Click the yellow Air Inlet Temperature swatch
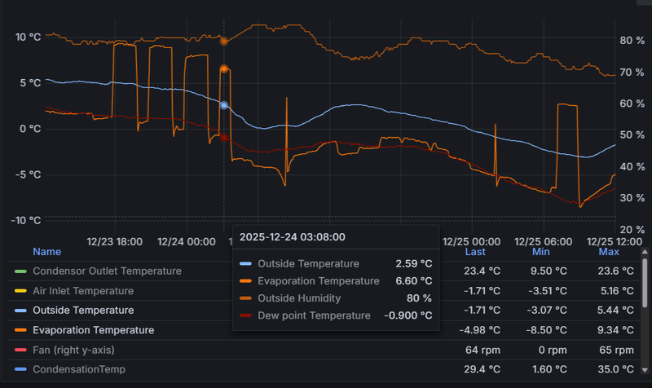Image resolution: width=652 pixels, height=388 pixels. 20,291
